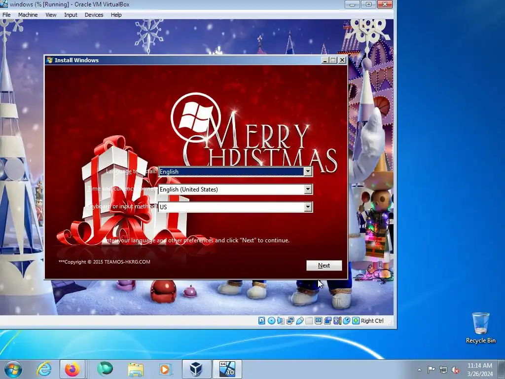This screenshot has width=505, height=379.
Task: Minimize the Install Windows dialog
Action: 325,60
